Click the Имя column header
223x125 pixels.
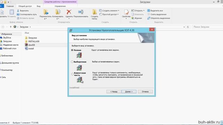pos(27,33)
